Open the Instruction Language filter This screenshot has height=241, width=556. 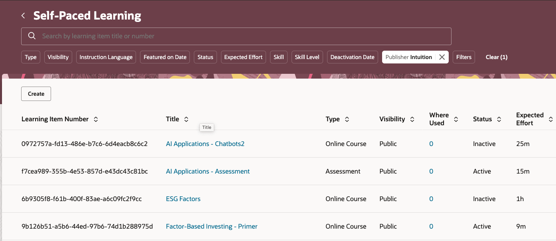(x=106, y=57)
